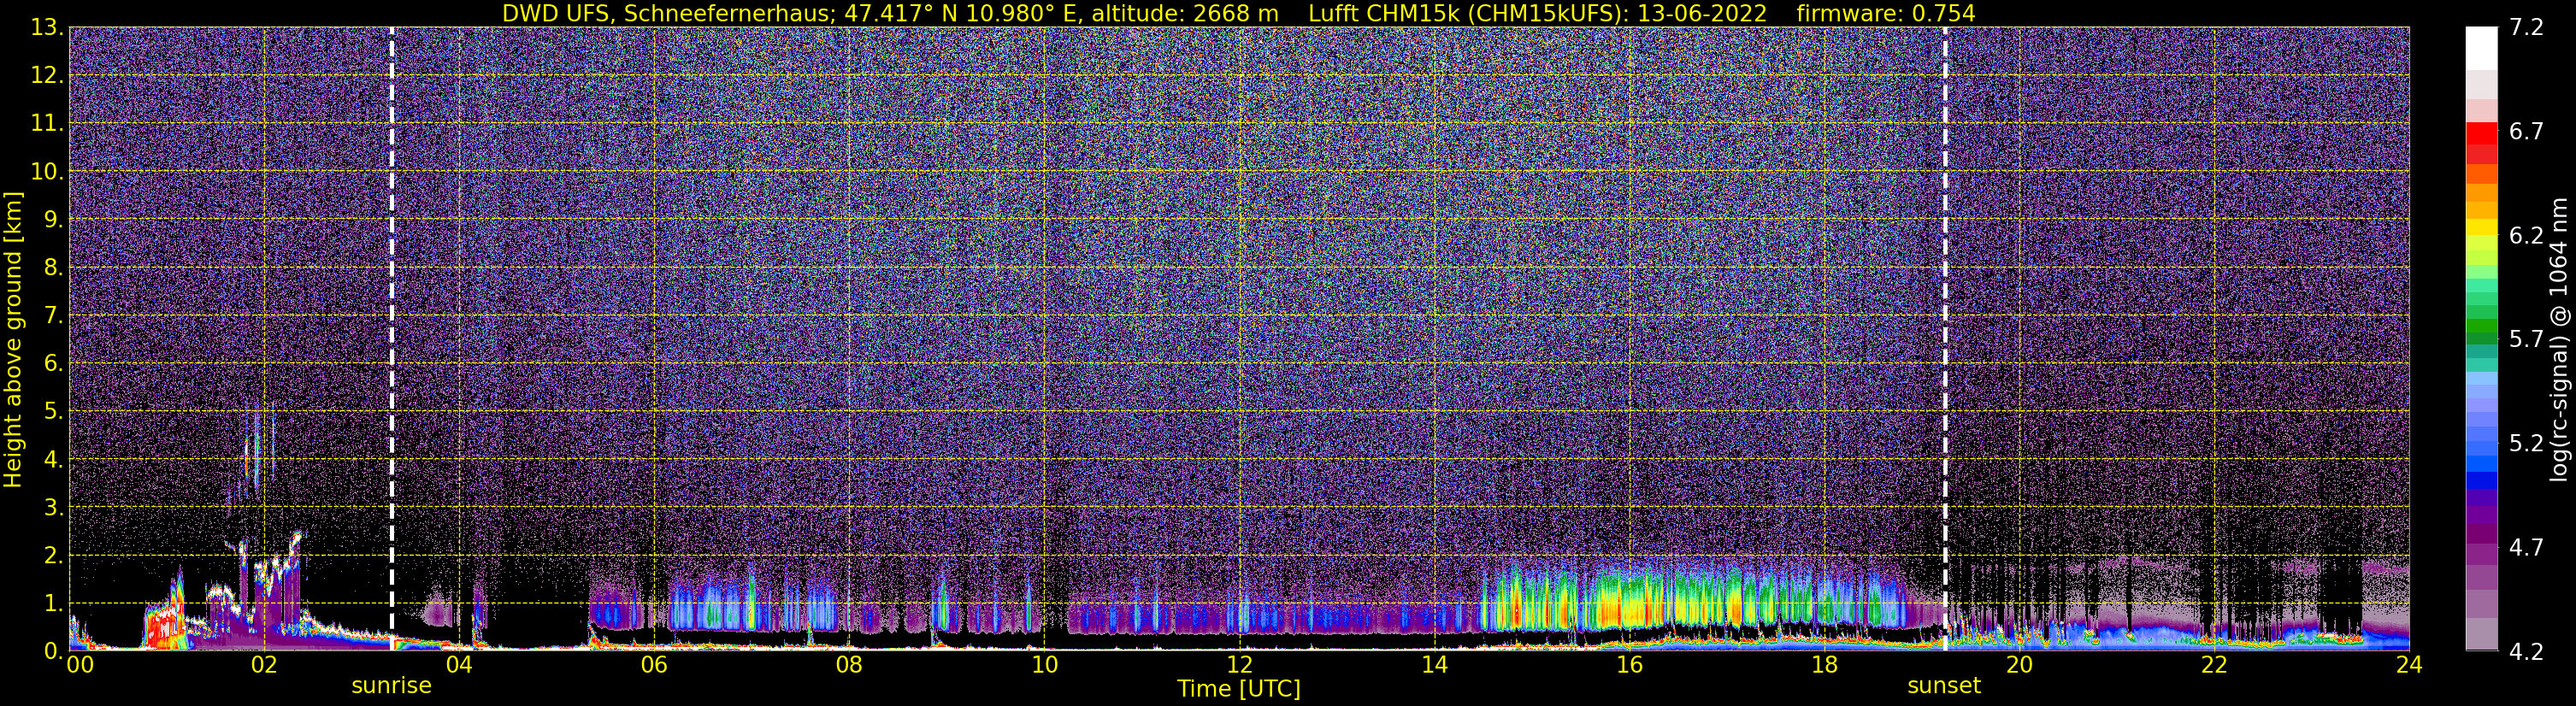Click the '06' tick on the time axis

654,666
